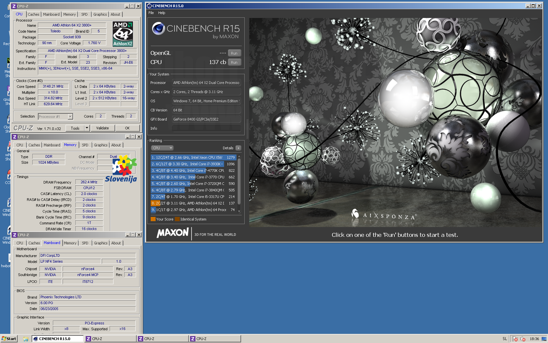The height and width of the screenshot is (343, 548).
Task: Select ranking row 7 Core i5-3317U
Action: click(193, 197)
